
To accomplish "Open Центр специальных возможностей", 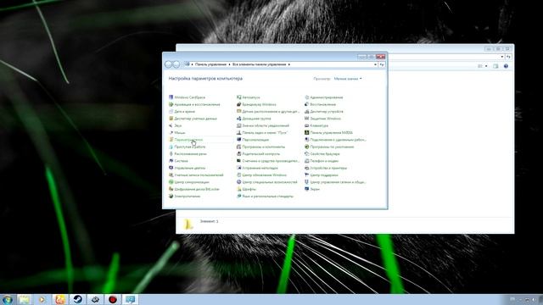I will 267,182.
